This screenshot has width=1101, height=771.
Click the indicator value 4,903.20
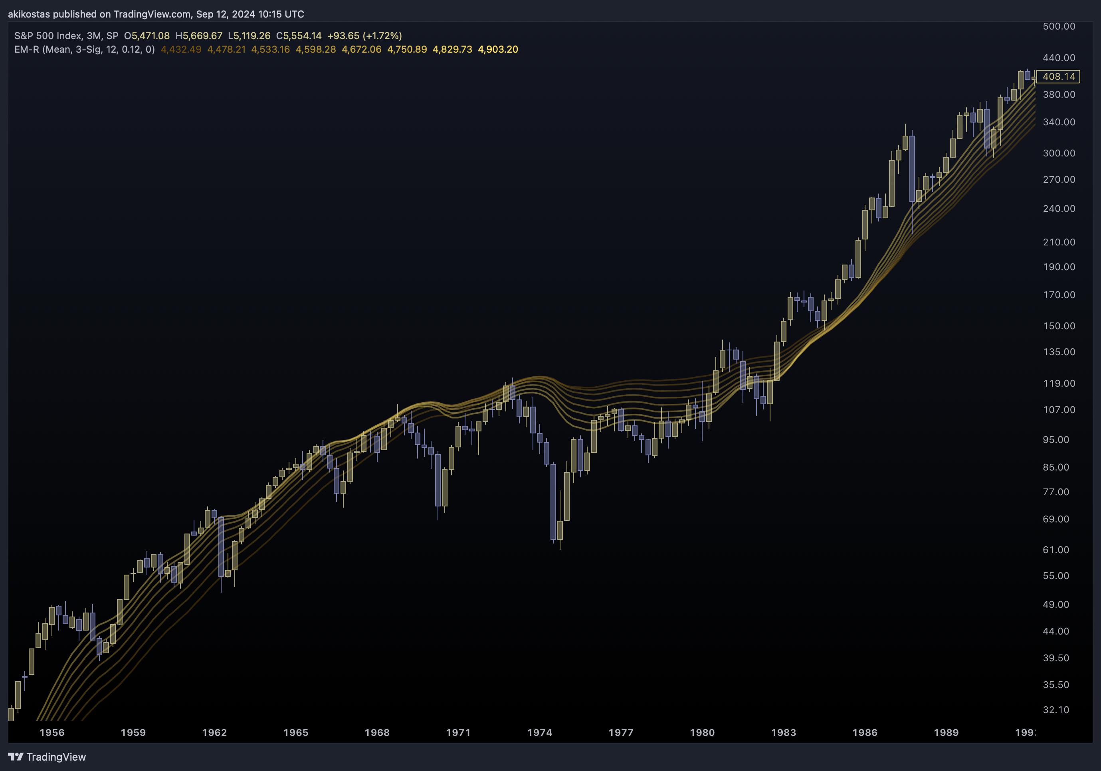[498, 49]
